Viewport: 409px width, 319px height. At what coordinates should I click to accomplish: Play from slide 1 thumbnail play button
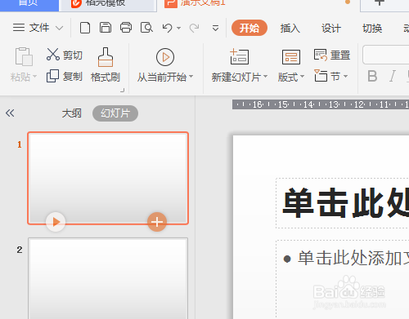pos(56,222)
